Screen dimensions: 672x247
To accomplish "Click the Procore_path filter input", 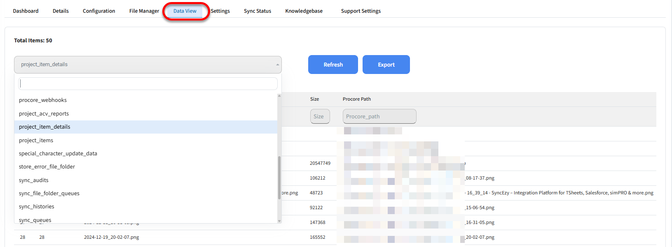I will pyautogui.click(x=379, y=117).
